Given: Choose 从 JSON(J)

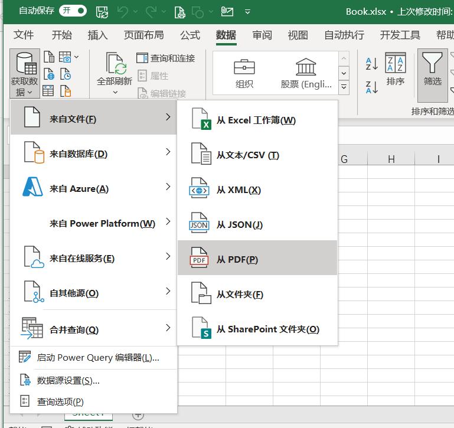Looking at the screenshot, I should coord(257,223).
